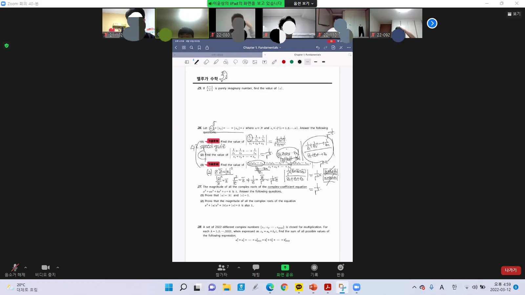The image size is (525, 295).
Task: Stop the video camera in Zoom
Action: pos(46,270)
